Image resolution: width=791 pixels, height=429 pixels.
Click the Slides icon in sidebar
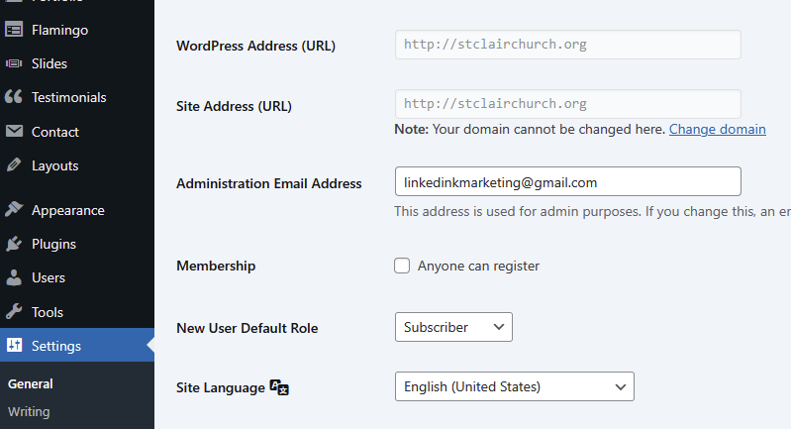click(14, 63)
